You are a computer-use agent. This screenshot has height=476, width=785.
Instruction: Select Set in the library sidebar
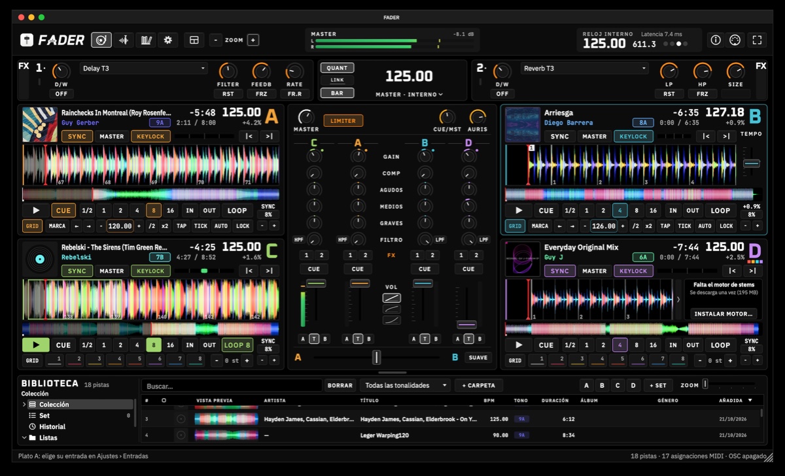tap(44, 416)
